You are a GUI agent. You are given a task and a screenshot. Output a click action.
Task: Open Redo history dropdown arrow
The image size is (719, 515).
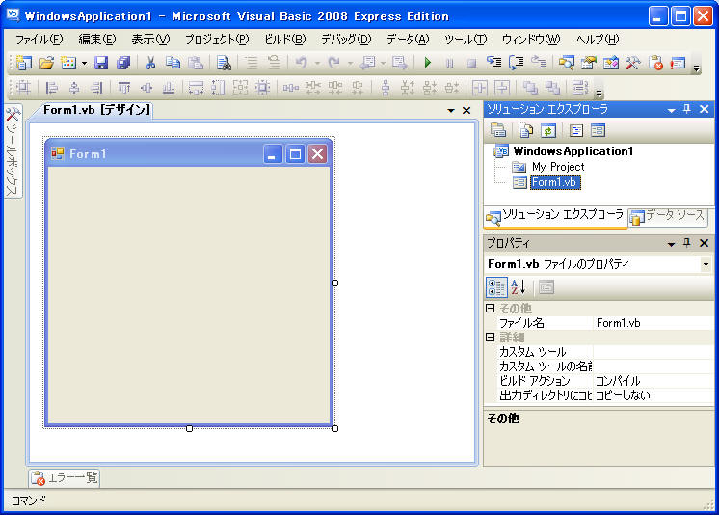point(350,63)
